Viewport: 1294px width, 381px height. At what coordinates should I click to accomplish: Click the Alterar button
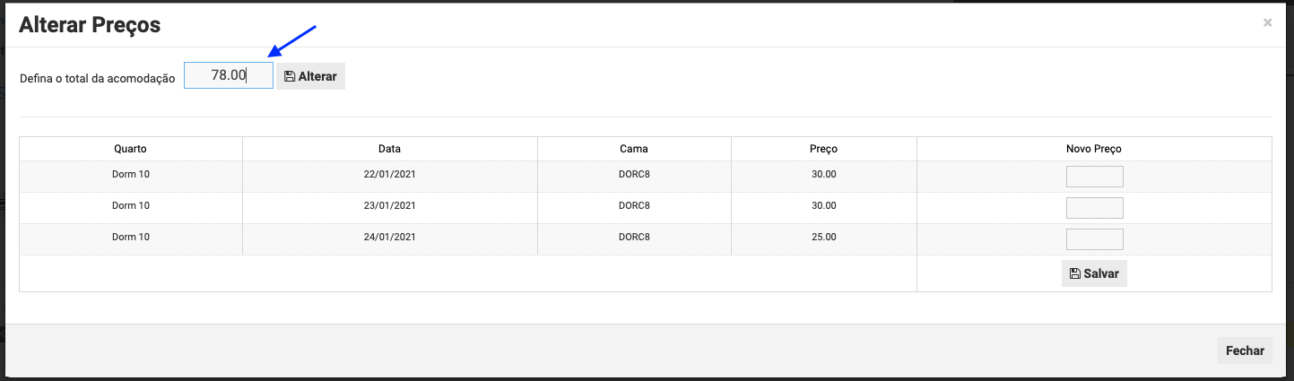tap(310, 76)
